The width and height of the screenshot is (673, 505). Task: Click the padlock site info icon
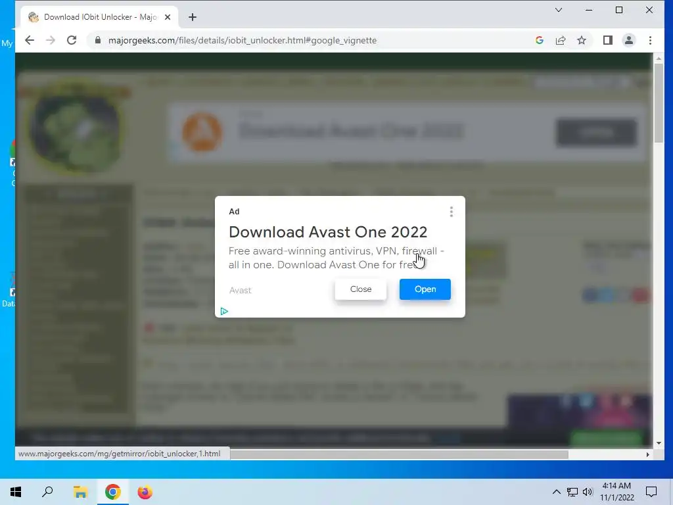[x=98, y=40]
